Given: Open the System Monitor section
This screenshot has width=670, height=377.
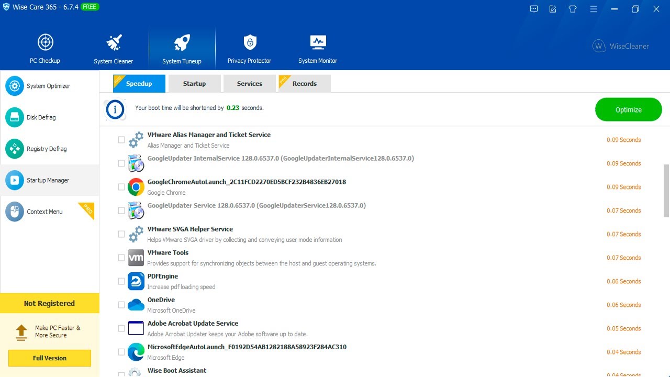Looking at the screenshot, I should [317, 49].
